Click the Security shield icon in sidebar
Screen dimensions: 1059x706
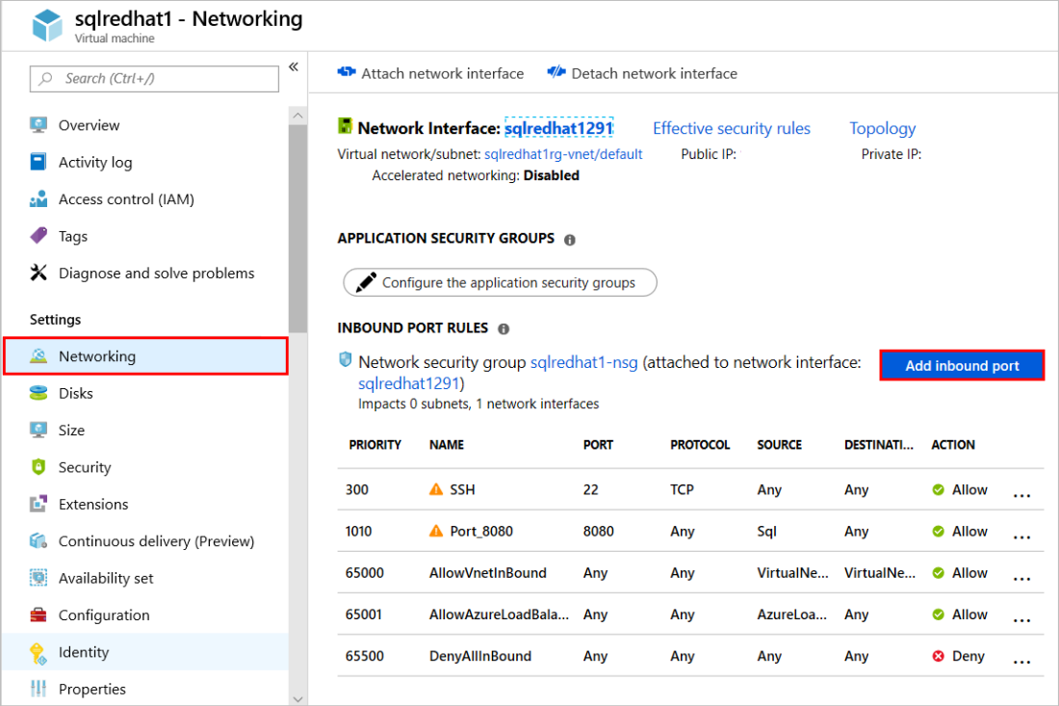point(39,467)
